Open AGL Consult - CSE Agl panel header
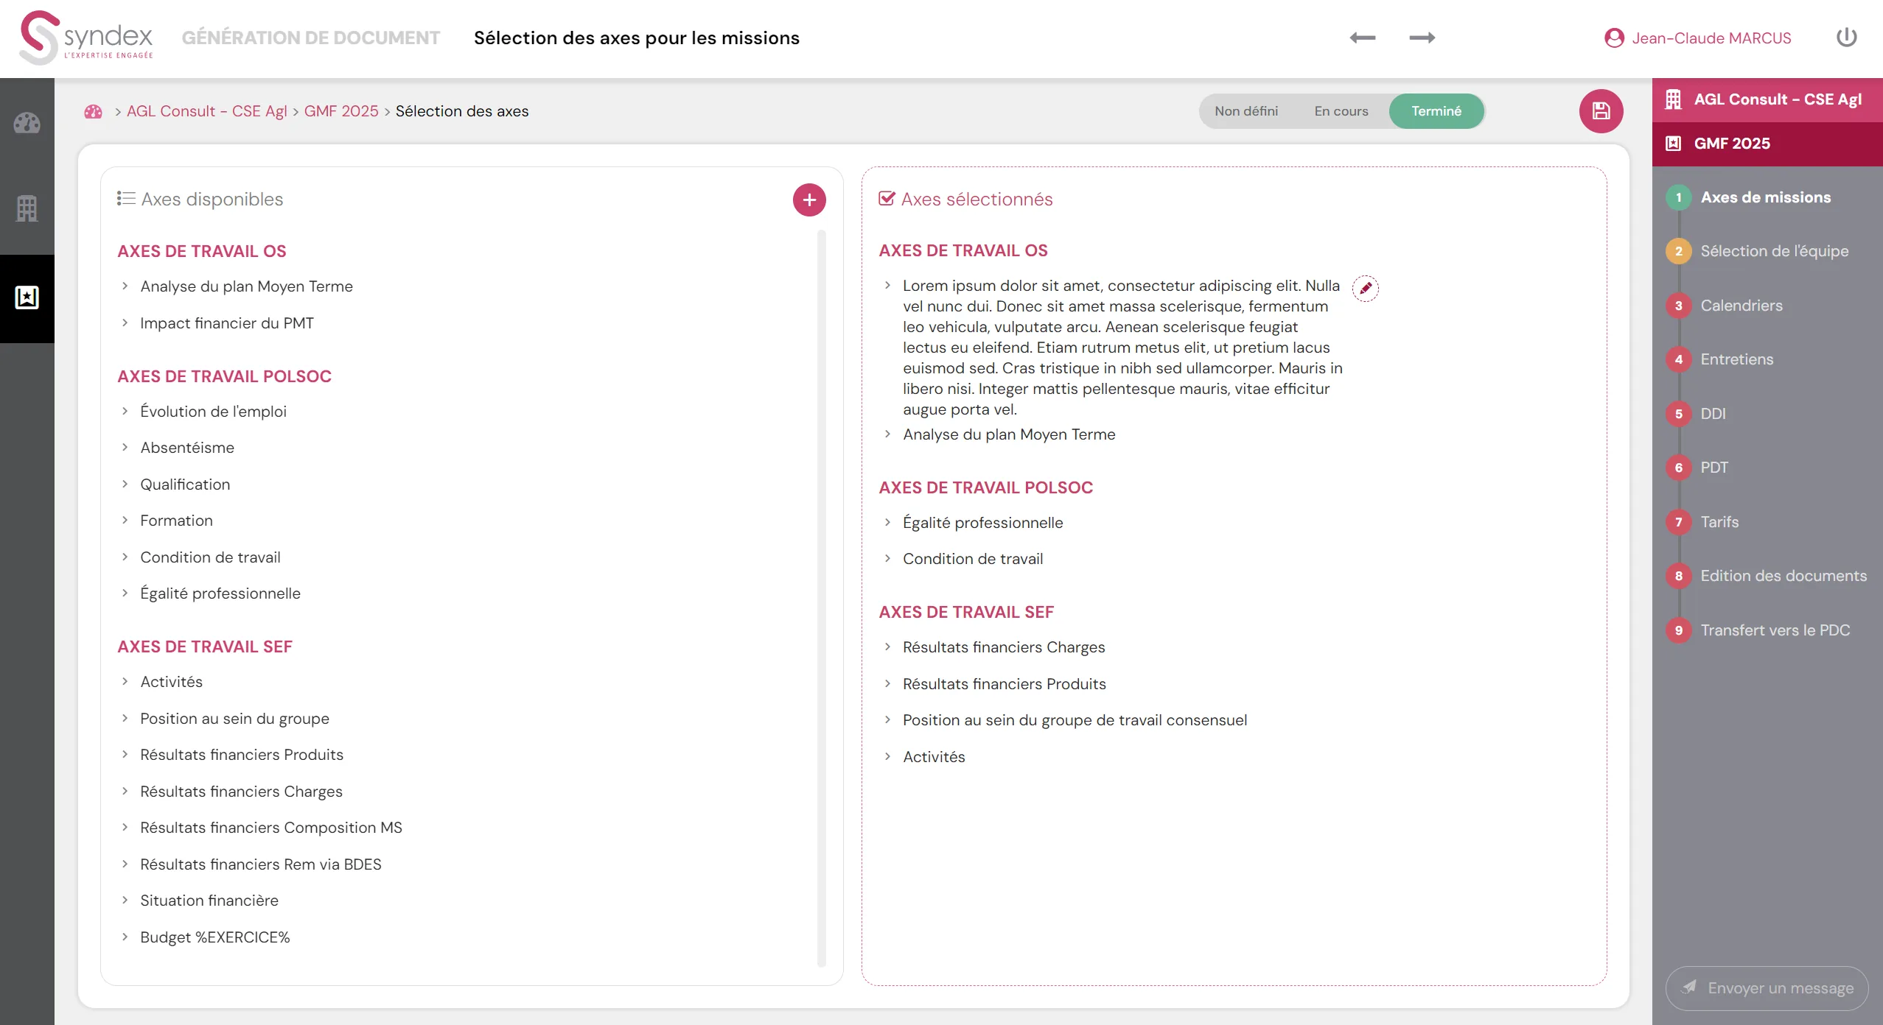Screen dimensions: 1883x1025 [x=1767, y=100]
